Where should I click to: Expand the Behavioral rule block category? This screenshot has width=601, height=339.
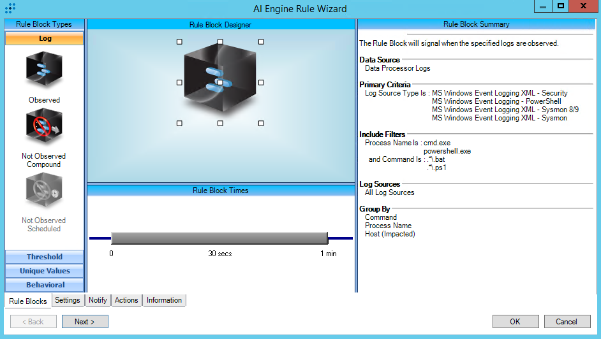(x=45, y=285)
